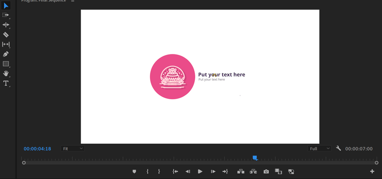This screenshot has width=382, height=179.
Task: Mark Out point brace button
Action: (159, 171)
